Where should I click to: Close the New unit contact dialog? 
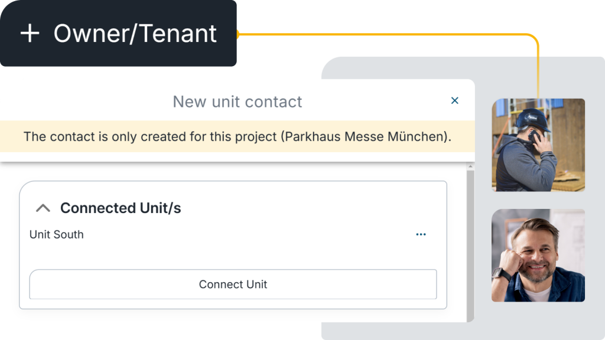tap(455, 100)
